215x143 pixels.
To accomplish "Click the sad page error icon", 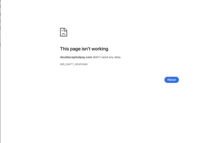I will (x=64, y=32).
